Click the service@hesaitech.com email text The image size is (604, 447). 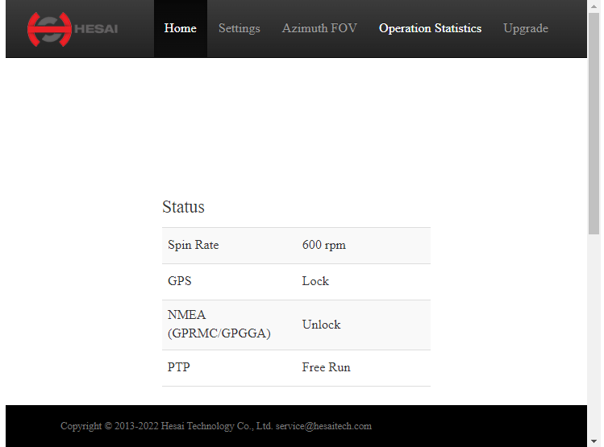(x=323, y=426)
